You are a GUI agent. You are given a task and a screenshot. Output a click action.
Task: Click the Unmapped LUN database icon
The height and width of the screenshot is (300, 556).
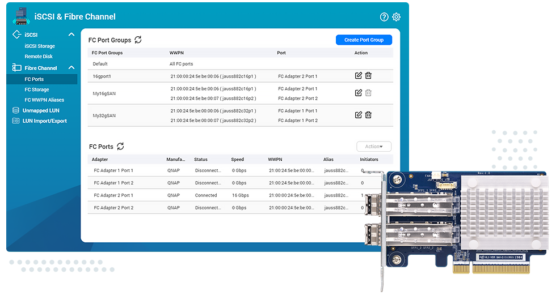16,110
